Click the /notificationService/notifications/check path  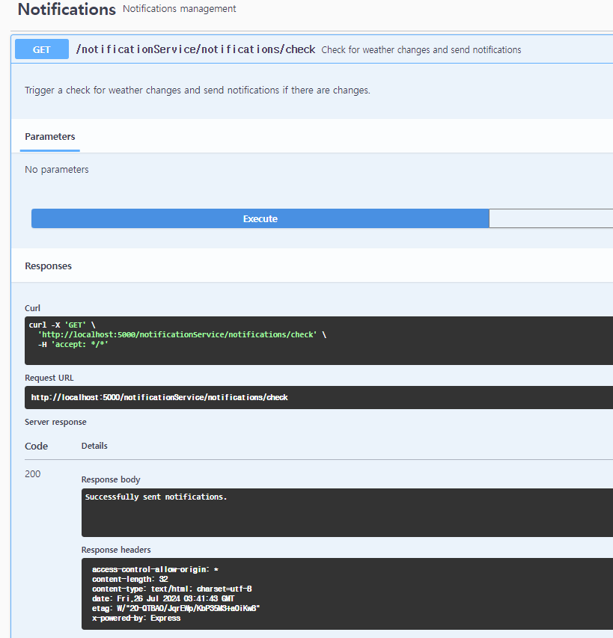click(x=195, y=49)
